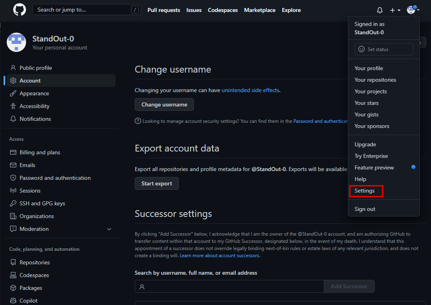Open the notifications bell icon
Image resolution: width=431 pixels, height=305 pixels.
[x=379, y=10]
